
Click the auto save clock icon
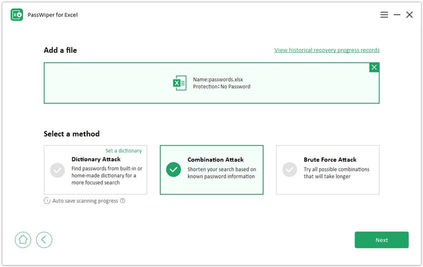(x=47, y=201)
